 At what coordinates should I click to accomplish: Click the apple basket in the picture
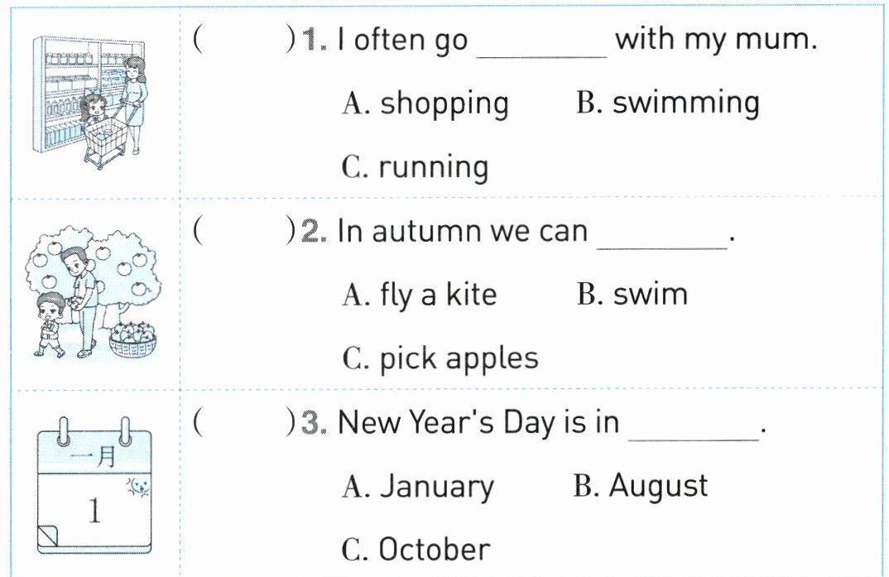point(132,339)
